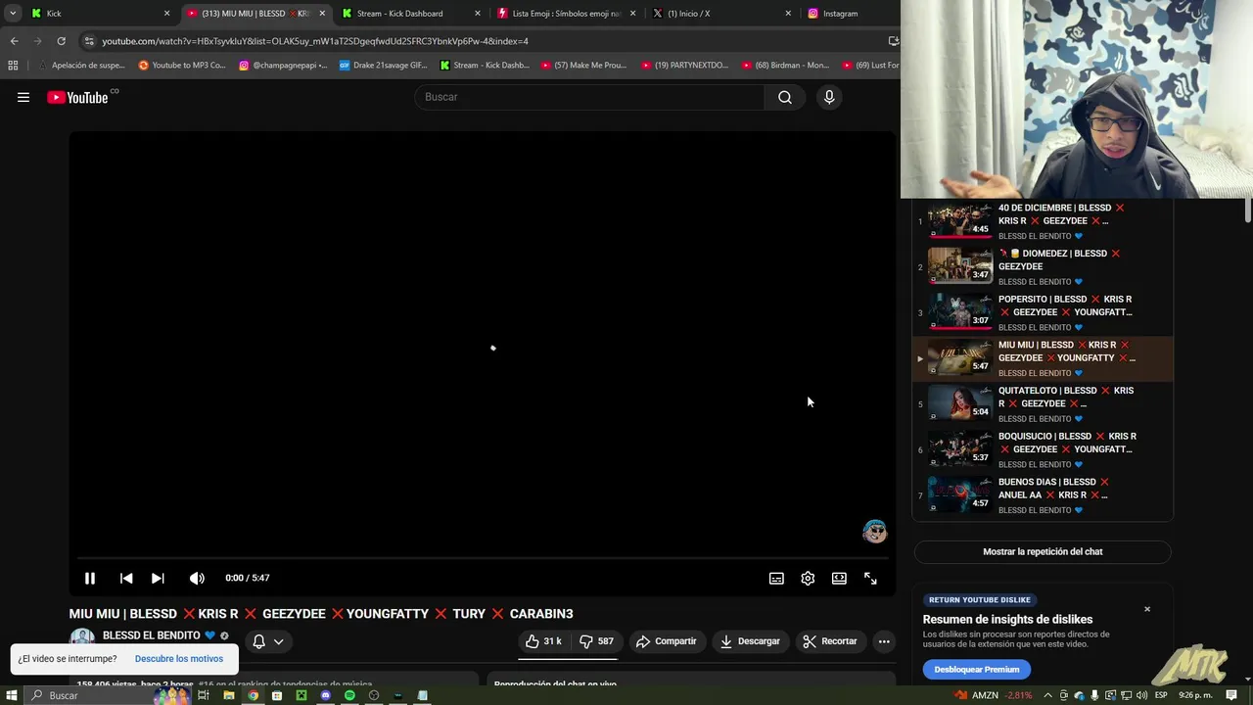The height and width of the screenshot is (705, 1253).
Task: Go back in browser history
Action: pyautogui.click(x=14, y=41)
